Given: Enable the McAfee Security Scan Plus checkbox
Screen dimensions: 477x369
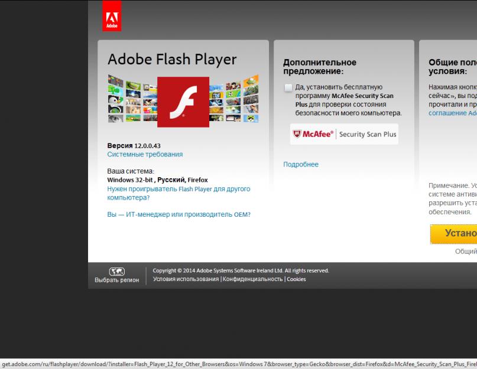Looking at the screenshot, I should [288, 87].
